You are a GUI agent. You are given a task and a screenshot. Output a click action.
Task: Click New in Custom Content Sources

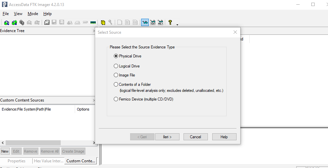coord(5,151)
